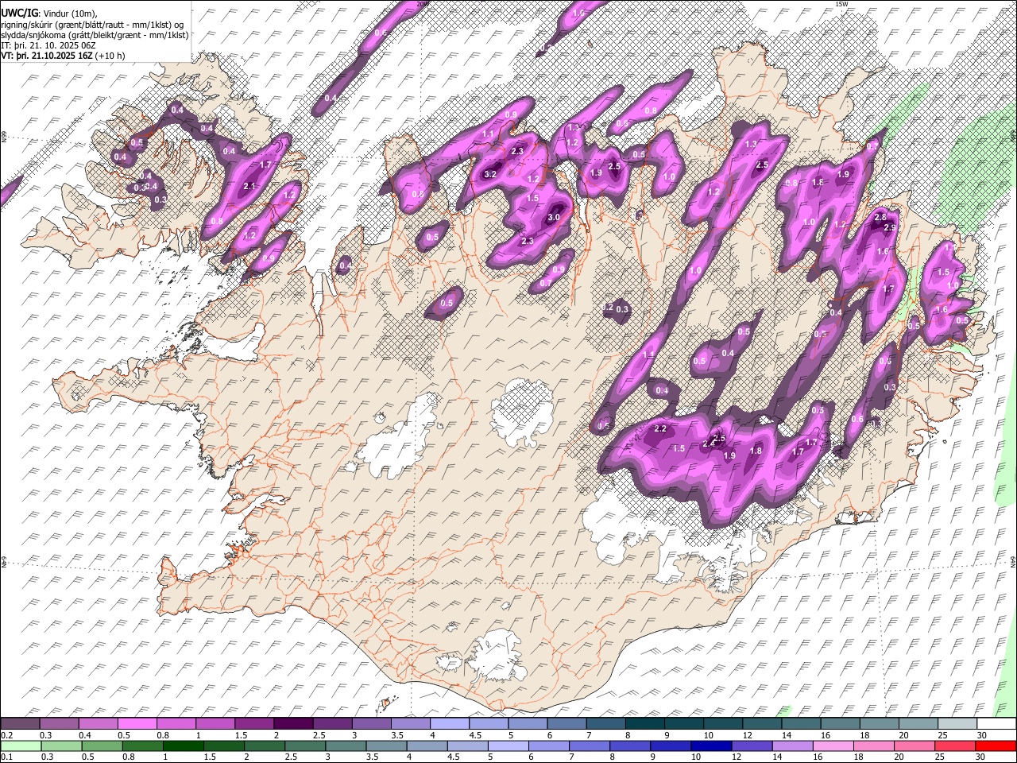Image resolution: width=1017 pixels, height=763 pixels.
Task: Click the 3.0 snowfall value on the map
Action: (554, 217)
